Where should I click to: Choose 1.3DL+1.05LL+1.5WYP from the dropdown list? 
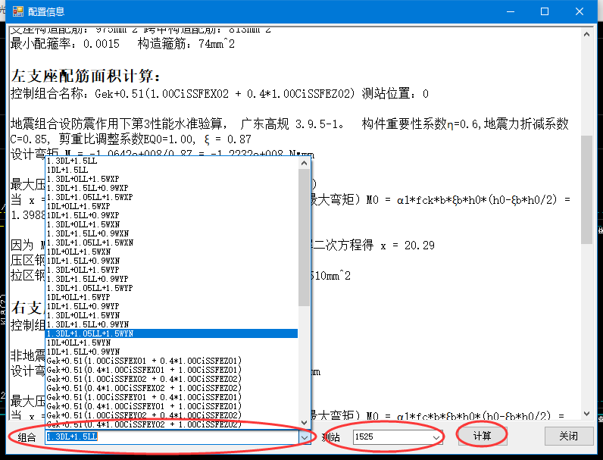pyautogui.click(x=90, y=288)
